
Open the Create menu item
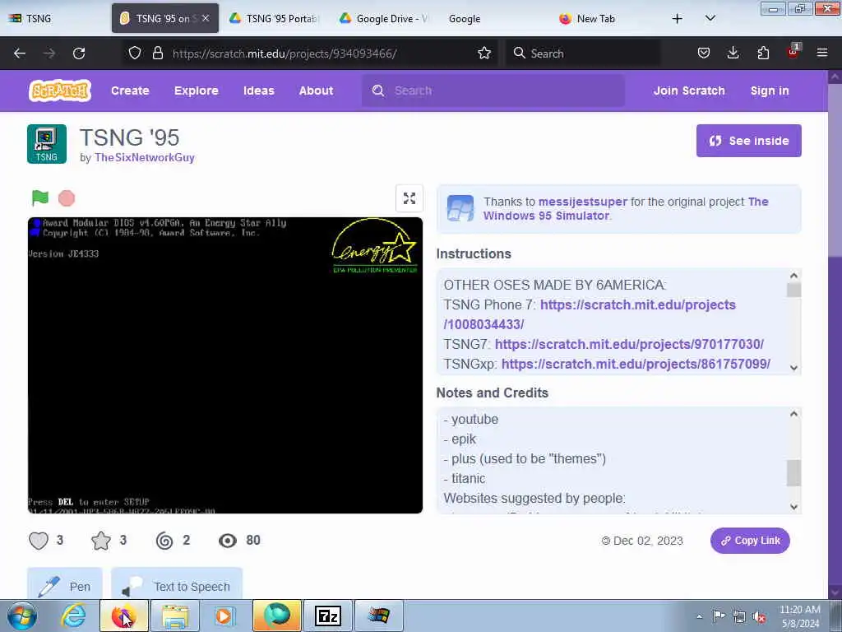(x=130, y=91)
